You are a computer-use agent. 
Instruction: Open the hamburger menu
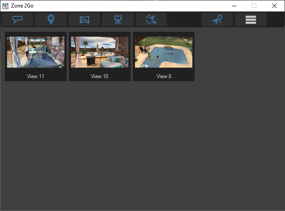click(251, 19)
